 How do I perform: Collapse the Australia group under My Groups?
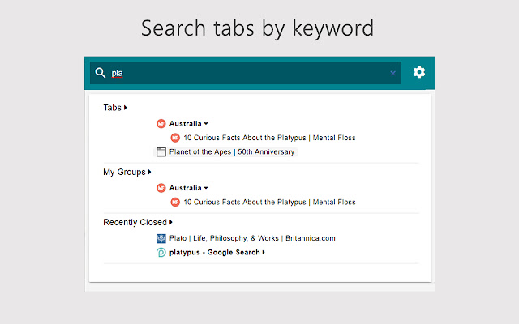206,188
